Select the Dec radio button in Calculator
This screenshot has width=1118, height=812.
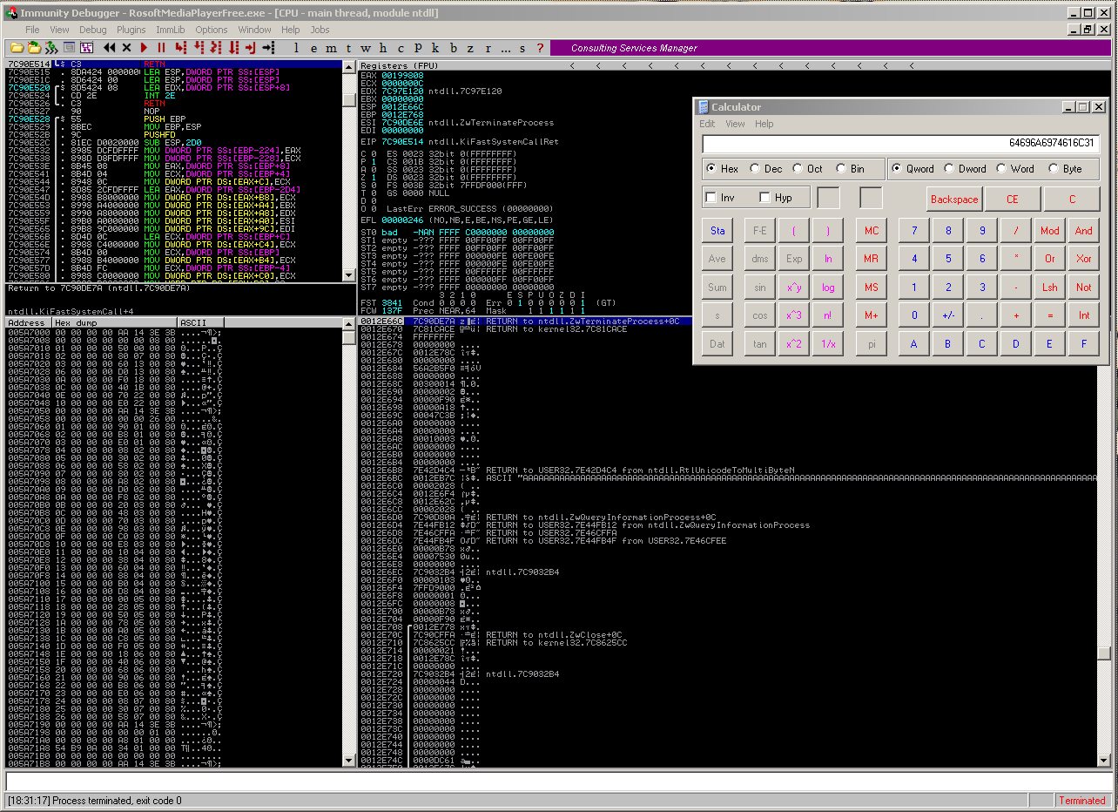[x=765, y=169]
